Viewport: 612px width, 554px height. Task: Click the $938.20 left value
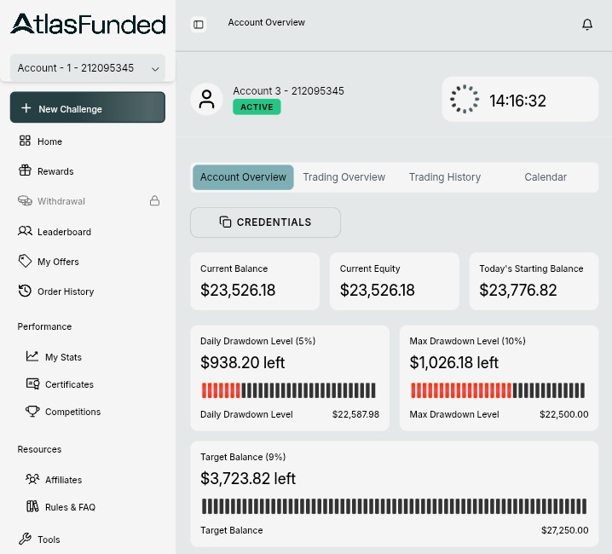pyautogui.click(x=242, y=363)
